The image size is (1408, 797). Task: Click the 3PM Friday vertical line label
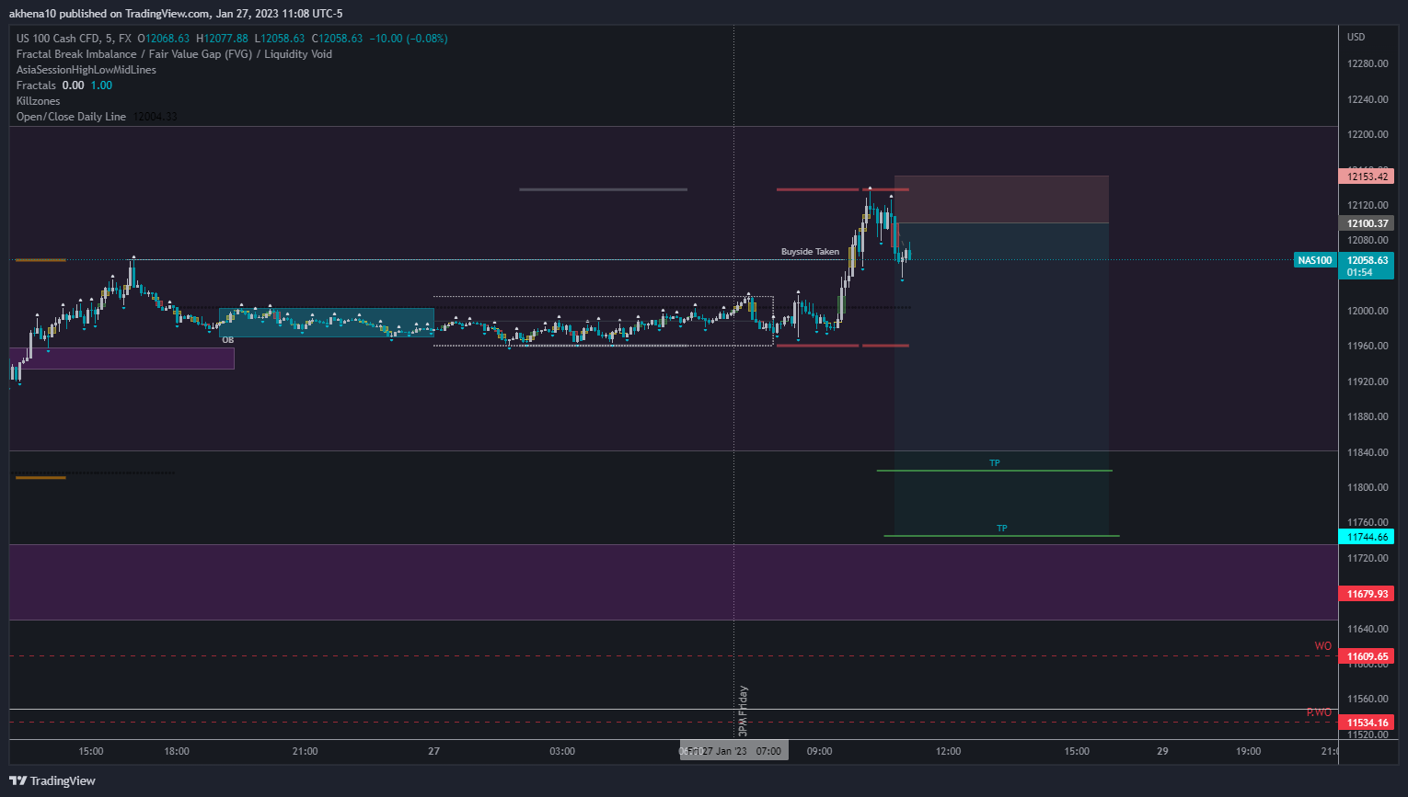pyautogui.click(x=744, y=711)
